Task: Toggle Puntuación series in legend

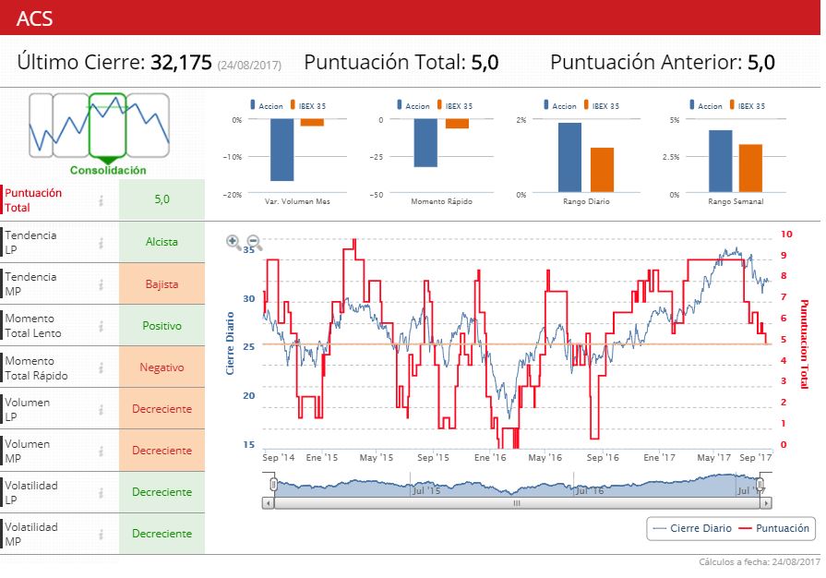Action: [773, 528]
